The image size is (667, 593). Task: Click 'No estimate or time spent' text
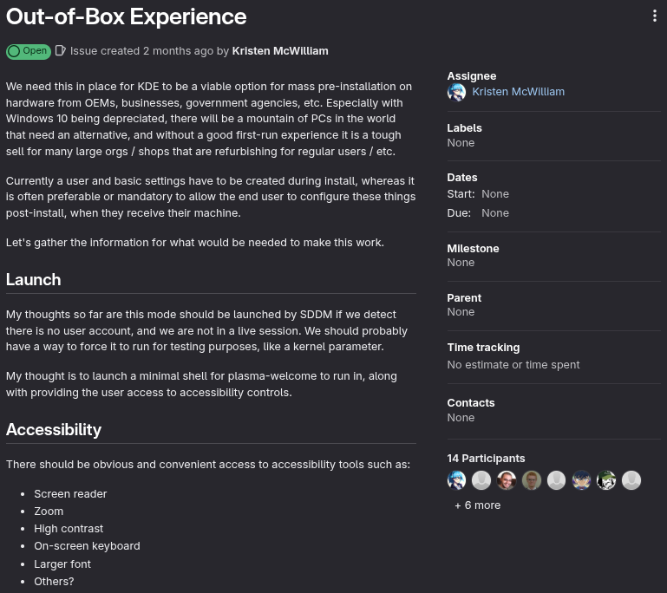coord(513,365)
